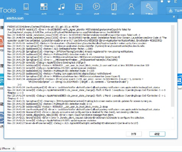
Task: Click the Downloads button at top right
Action: pos(174,10)
